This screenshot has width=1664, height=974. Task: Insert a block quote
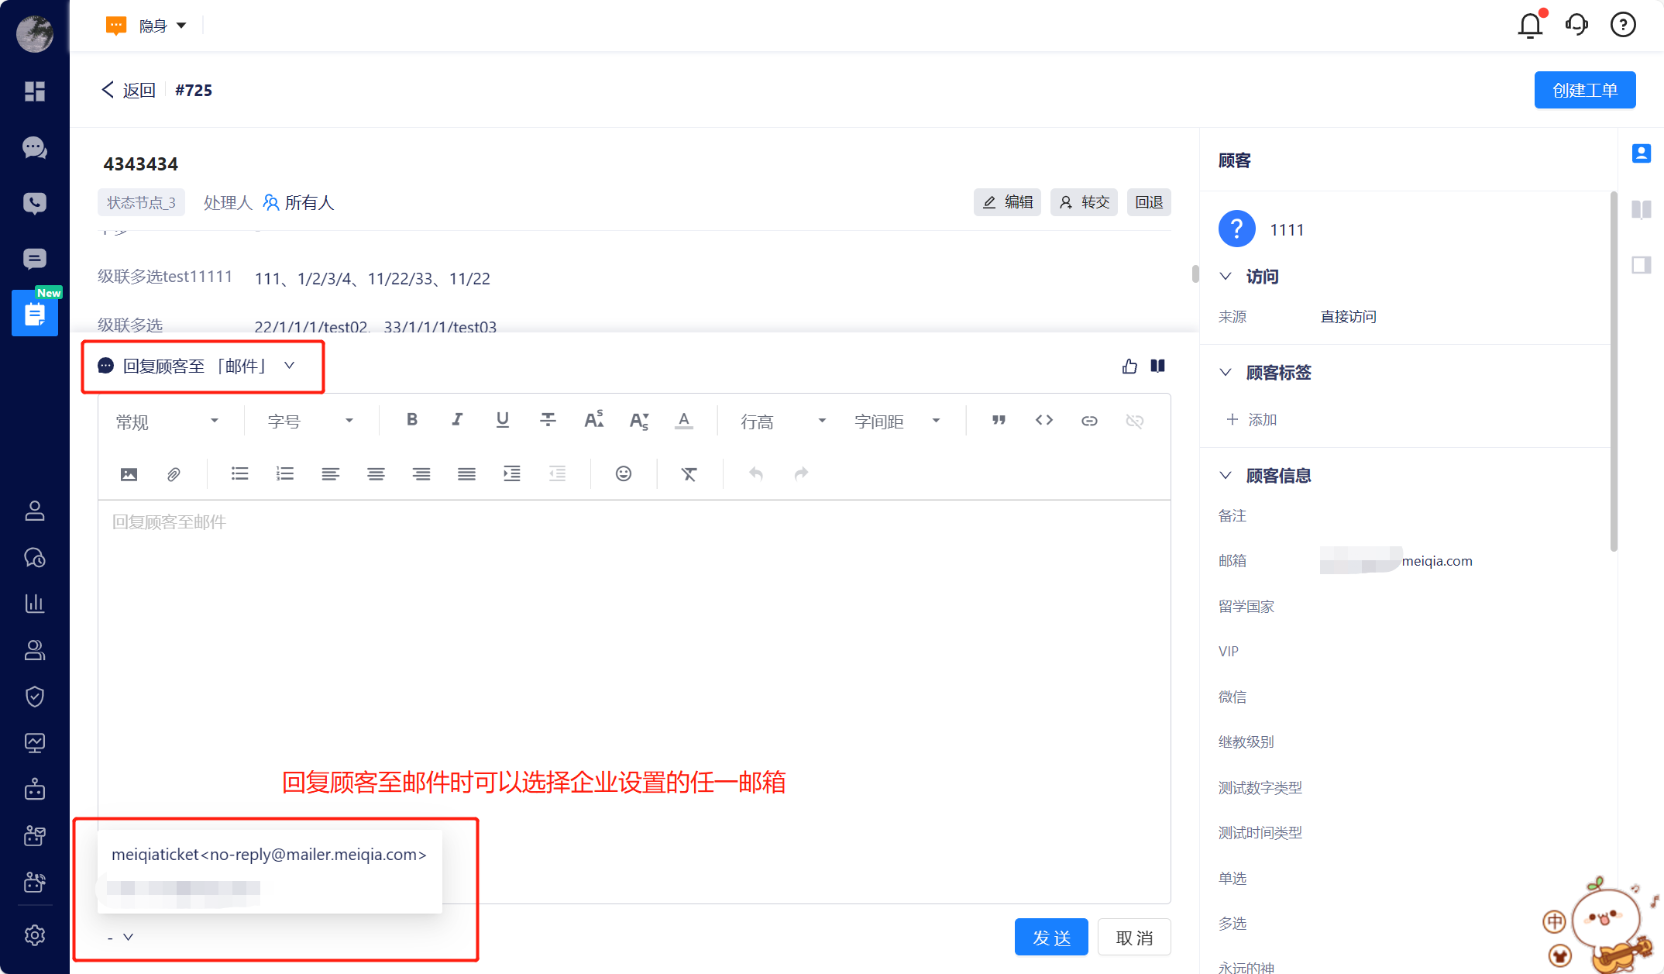[x=999, y=420]
